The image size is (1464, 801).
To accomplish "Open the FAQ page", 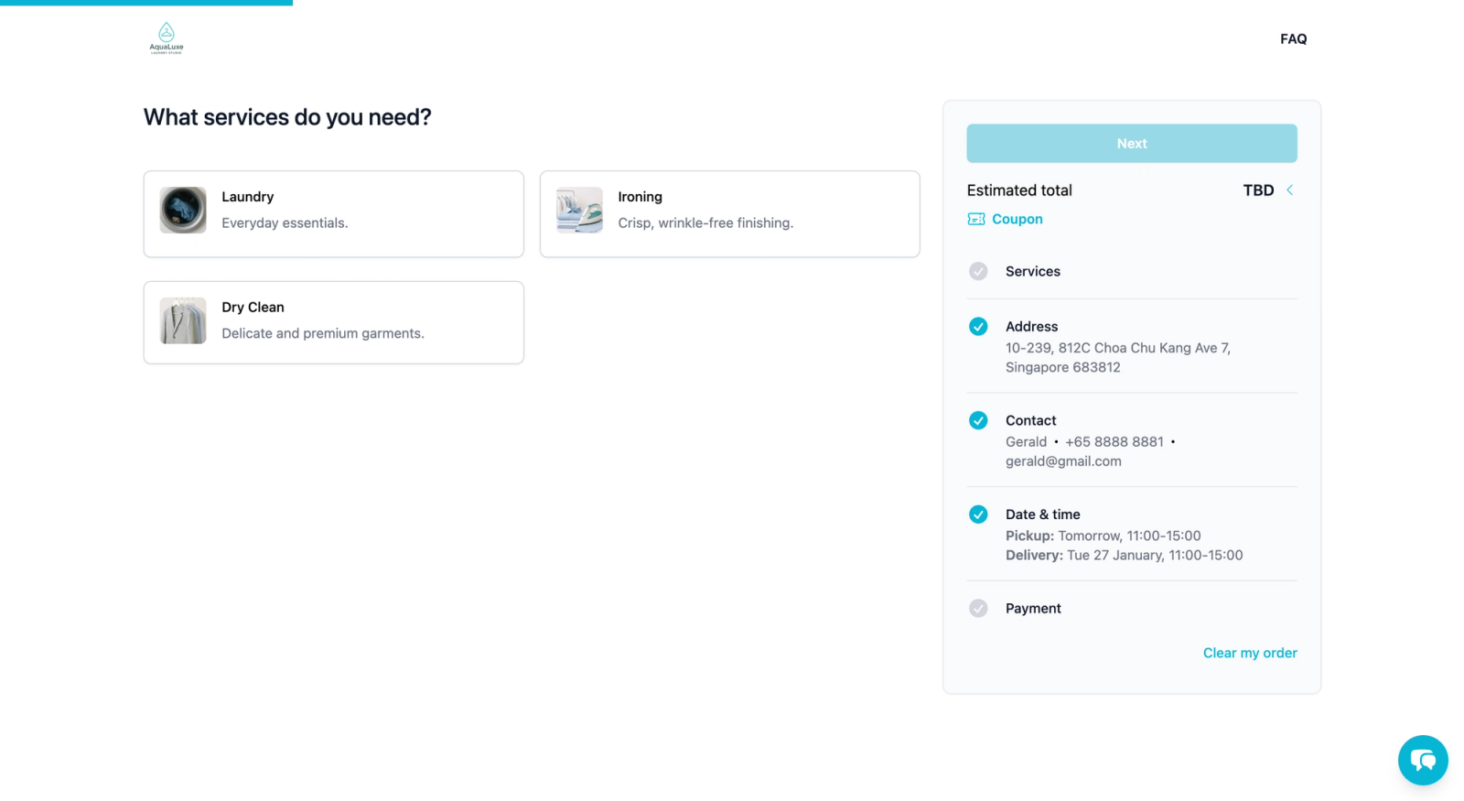I will (x=1293, y=38).
